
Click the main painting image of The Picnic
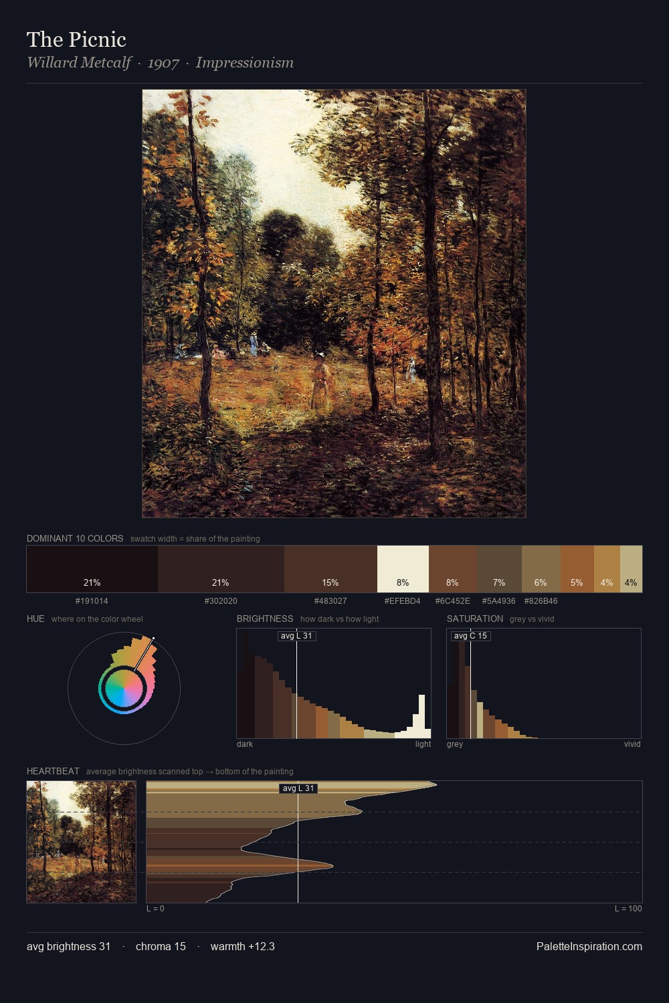(334, 304)
